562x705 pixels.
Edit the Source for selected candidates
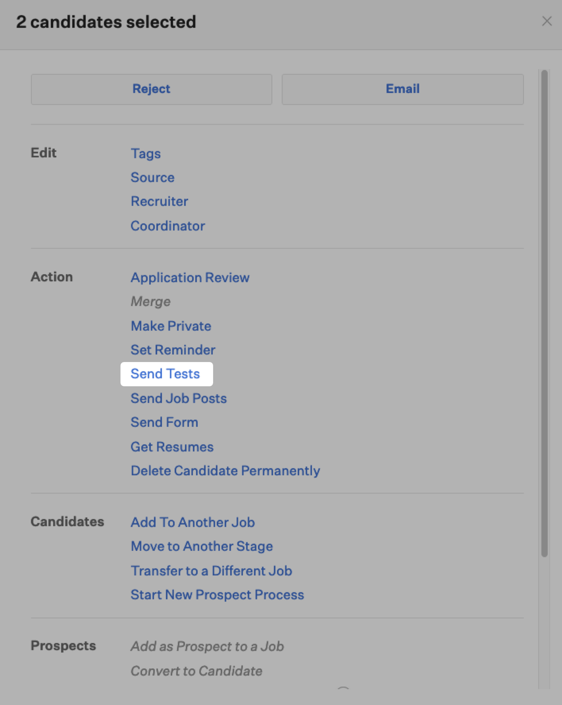(x=152, y=177)
